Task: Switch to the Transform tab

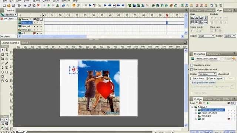Action: [x=198, y=10]
